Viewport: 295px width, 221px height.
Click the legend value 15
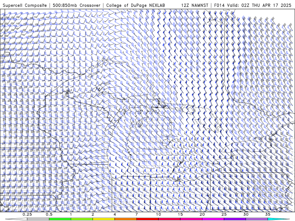(180, 214)
